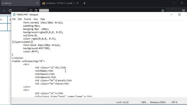The image size is (187, 105).
Task: Click the page info icon in address bar
Action: coord(36,10)
